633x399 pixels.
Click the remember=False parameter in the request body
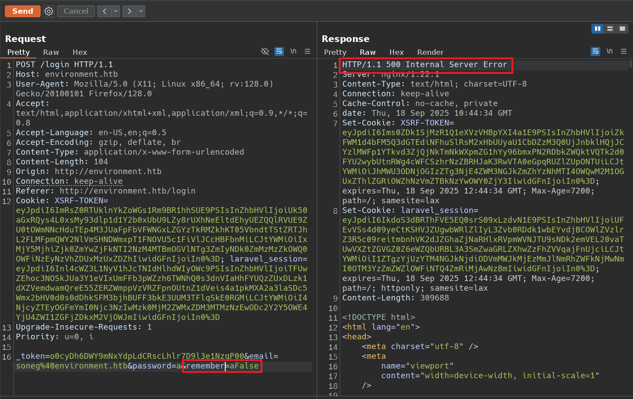pyautogui.click(x=222, y=366)
